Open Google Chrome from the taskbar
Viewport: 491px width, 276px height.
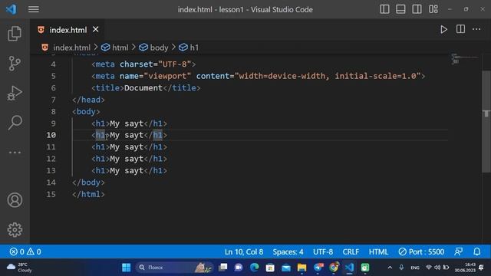[x=334, y=268]
